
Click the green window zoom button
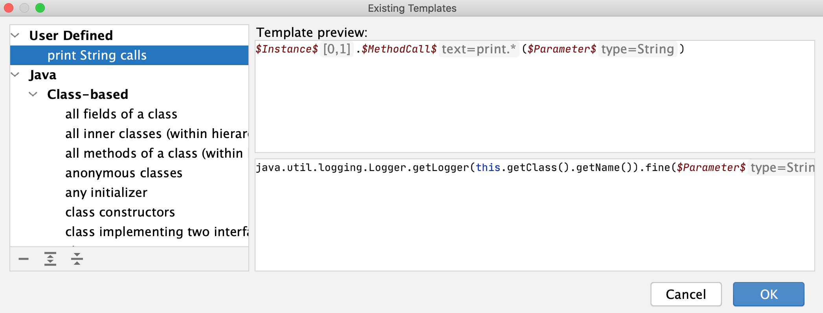pos(40,8)
